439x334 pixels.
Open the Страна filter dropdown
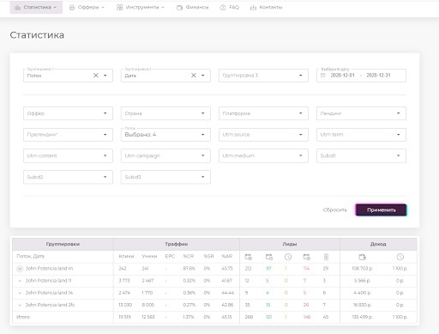pyautogui.click(x=165, y=113)
